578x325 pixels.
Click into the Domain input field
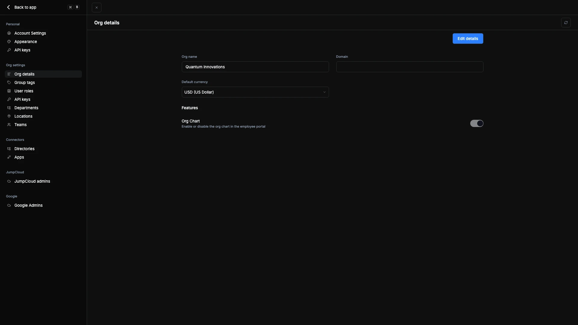pos(409,67)
